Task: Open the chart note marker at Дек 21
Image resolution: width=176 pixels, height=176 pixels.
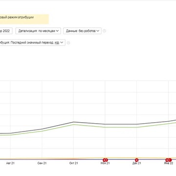Action: (137, 160)
